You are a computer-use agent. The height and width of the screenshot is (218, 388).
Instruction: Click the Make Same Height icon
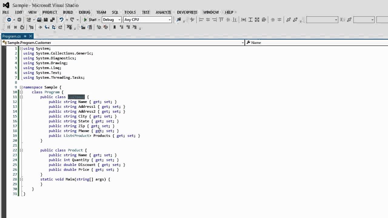250,20
